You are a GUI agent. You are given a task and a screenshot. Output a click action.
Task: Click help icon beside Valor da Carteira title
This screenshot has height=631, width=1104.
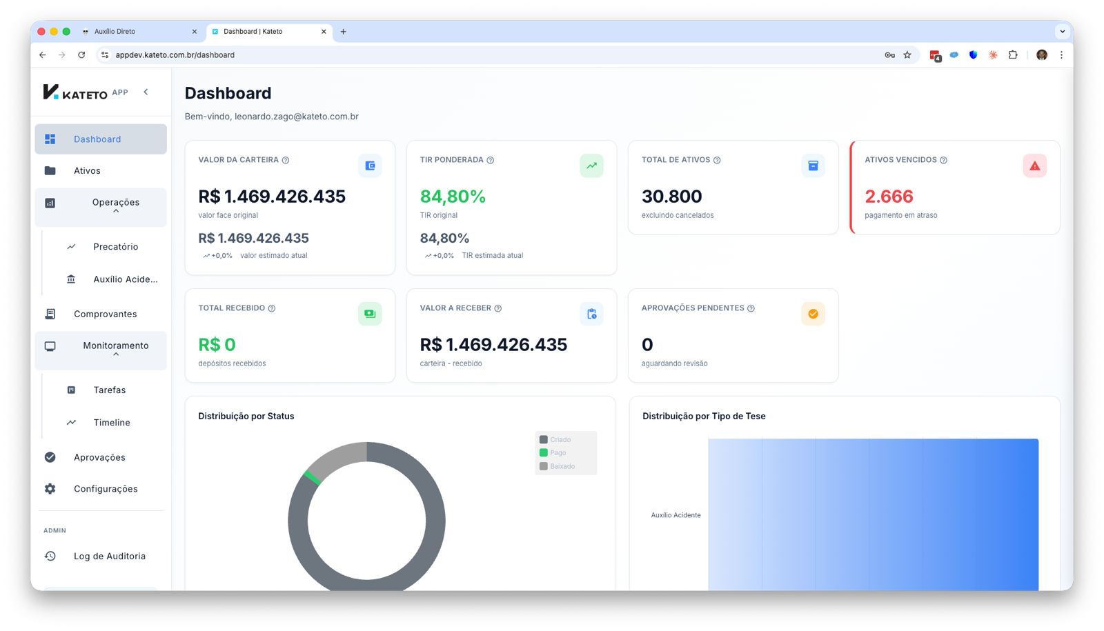click(286, 160)
